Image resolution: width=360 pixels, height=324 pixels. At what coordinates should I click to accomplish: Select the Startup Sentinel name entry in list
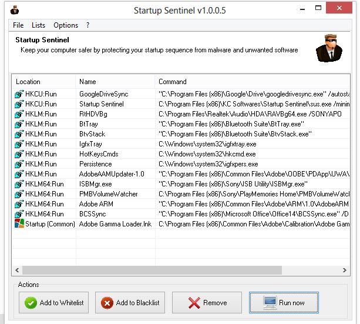[x=102, y=104]
